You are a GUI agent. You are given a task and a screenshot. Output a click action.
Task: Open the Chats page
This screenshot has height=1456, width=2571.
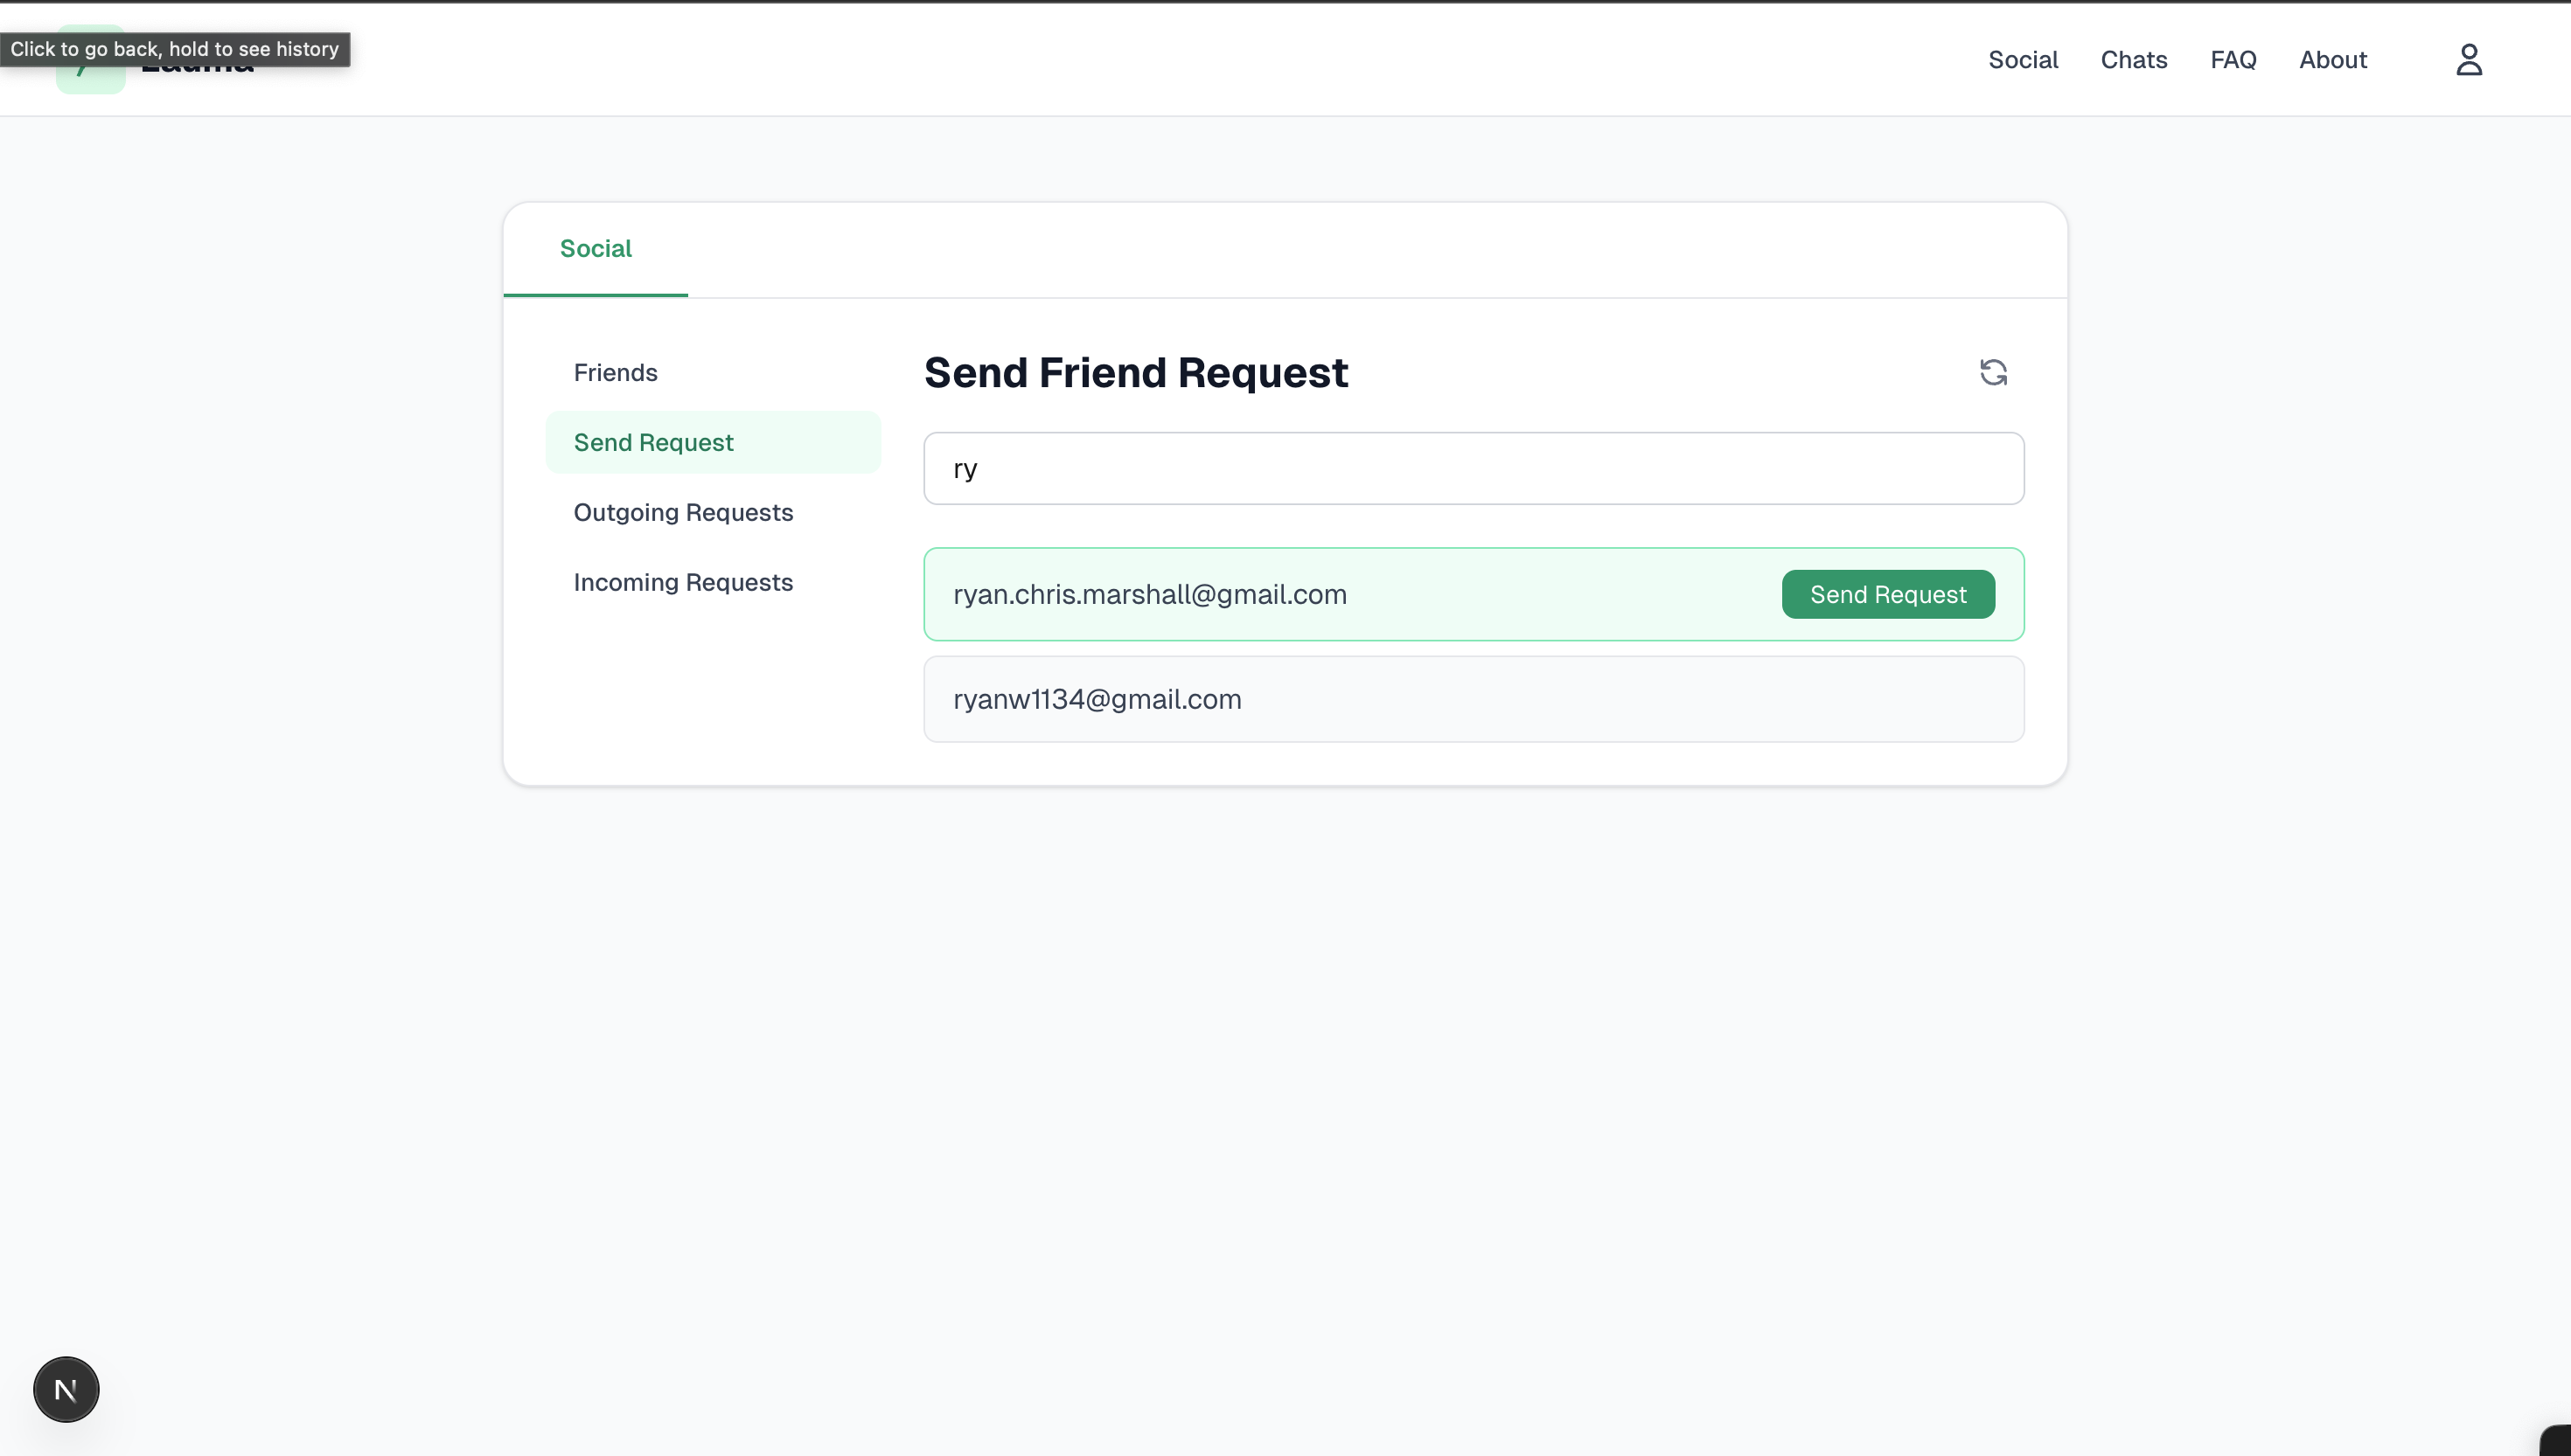tap(2133, 60)
